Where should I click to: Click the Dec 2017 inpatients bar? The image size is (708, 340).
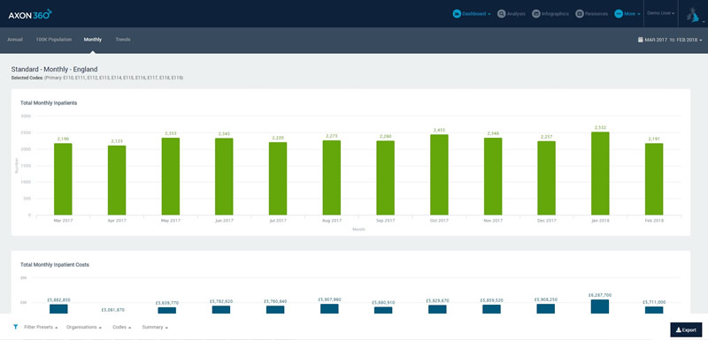[x=546, y=178]
